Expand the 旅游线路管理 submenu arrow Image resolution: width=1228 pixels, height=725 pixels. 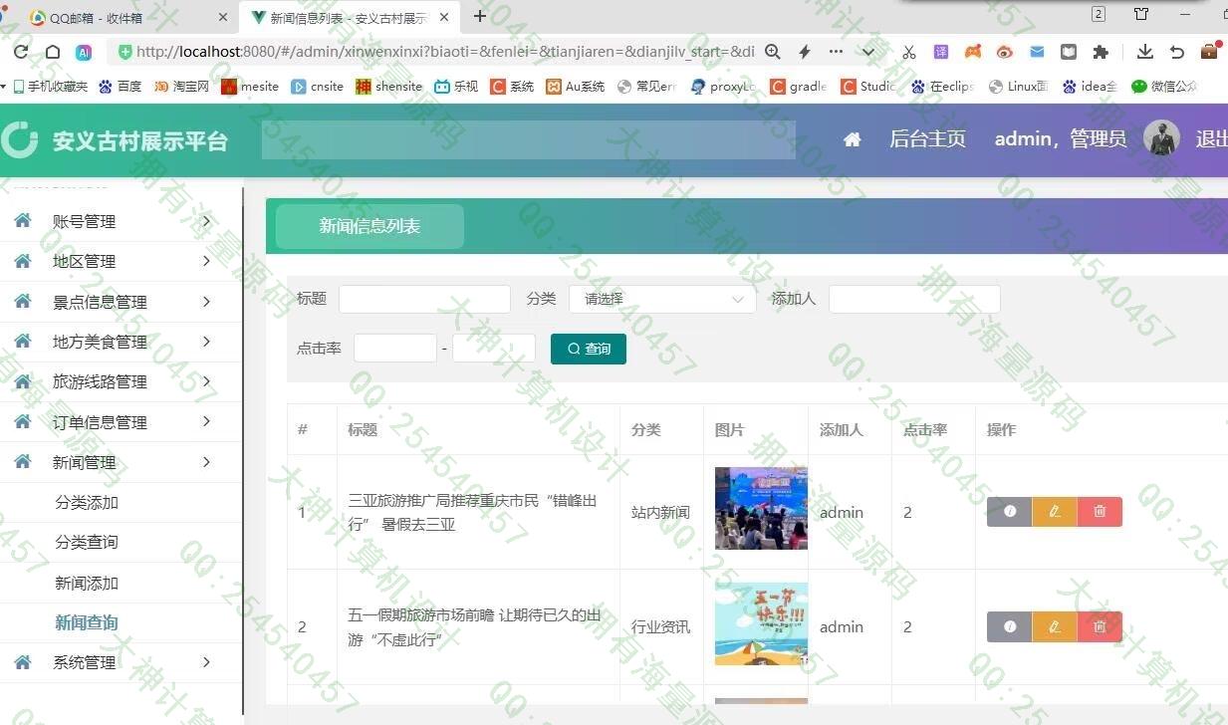coord(206,381)
